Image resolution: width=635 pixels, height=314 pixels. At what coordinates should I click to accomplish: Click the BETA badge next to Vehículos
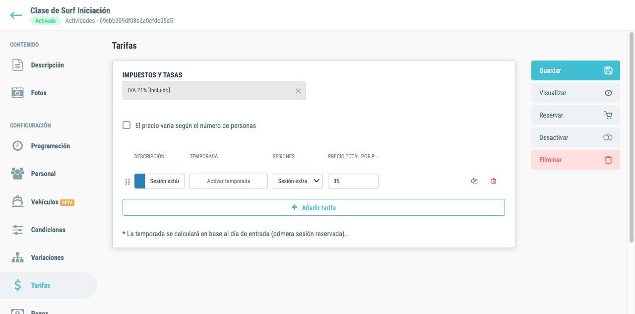[67, 202]
